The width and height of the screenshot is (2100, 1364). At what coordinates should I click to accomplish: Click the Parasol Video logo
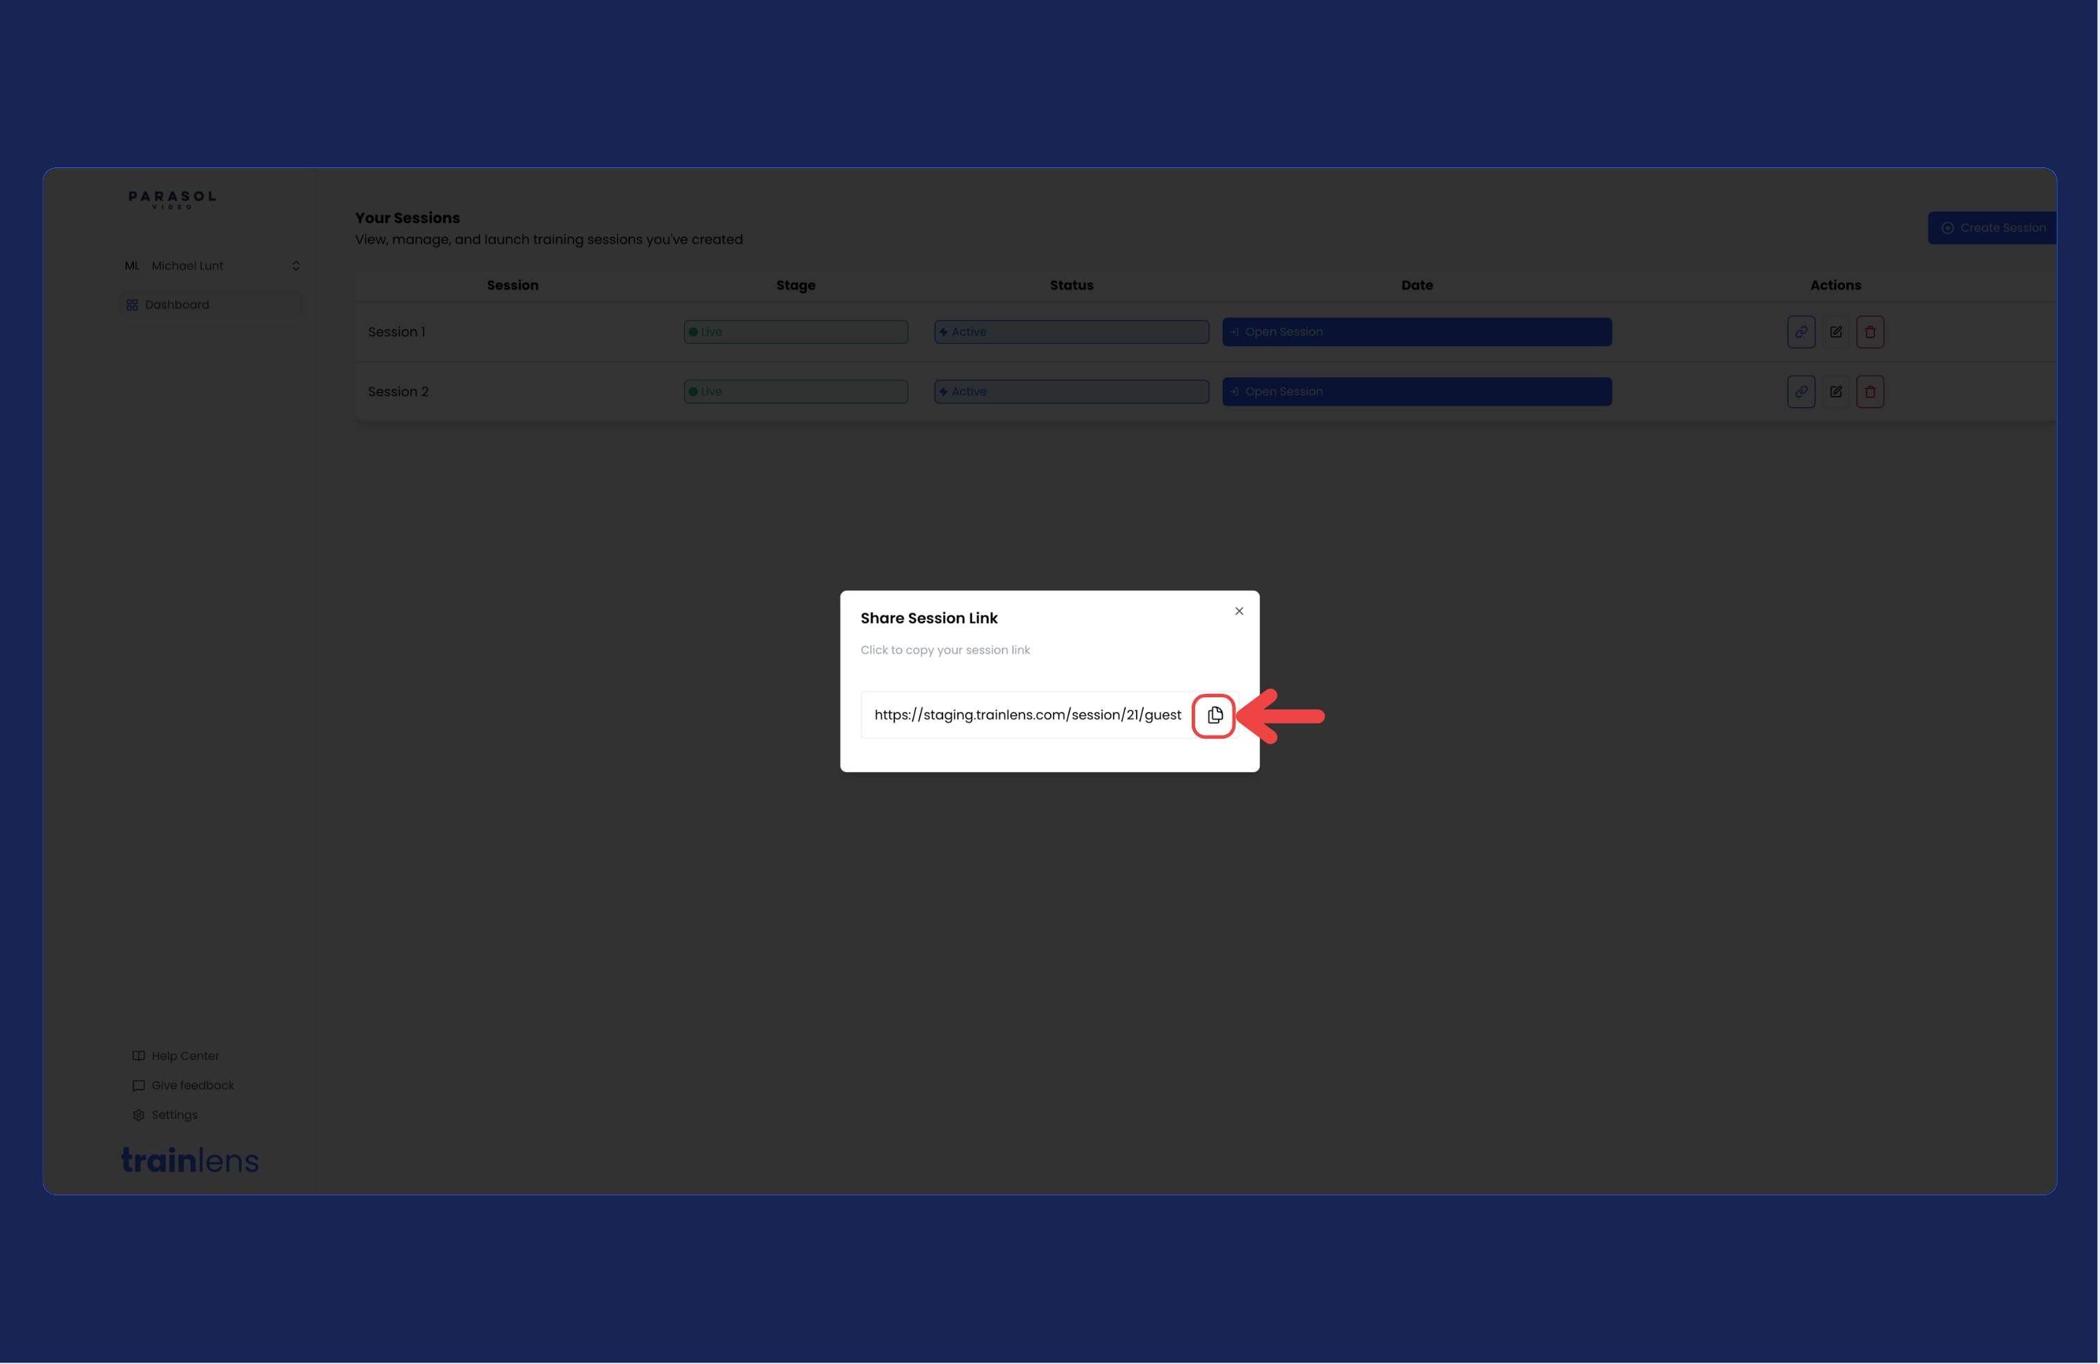(x=172, y=199)
